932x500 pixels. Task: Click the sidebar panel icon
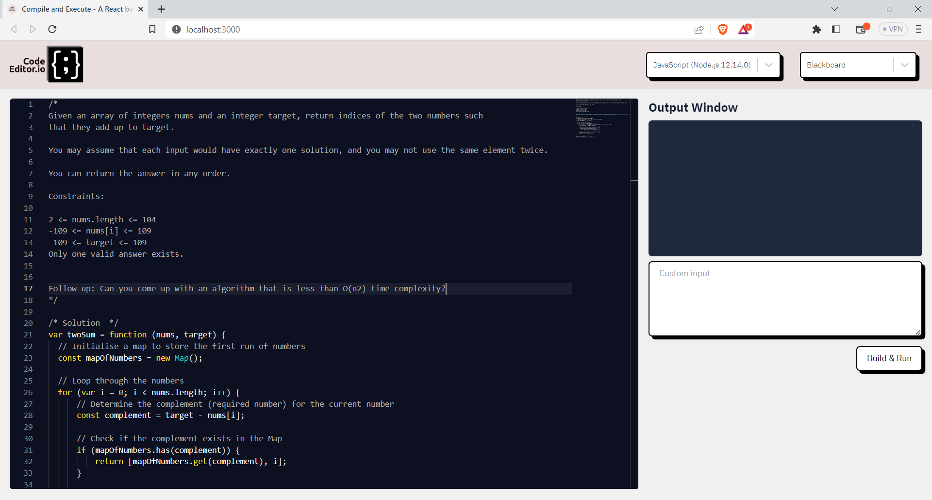point(836,29)
